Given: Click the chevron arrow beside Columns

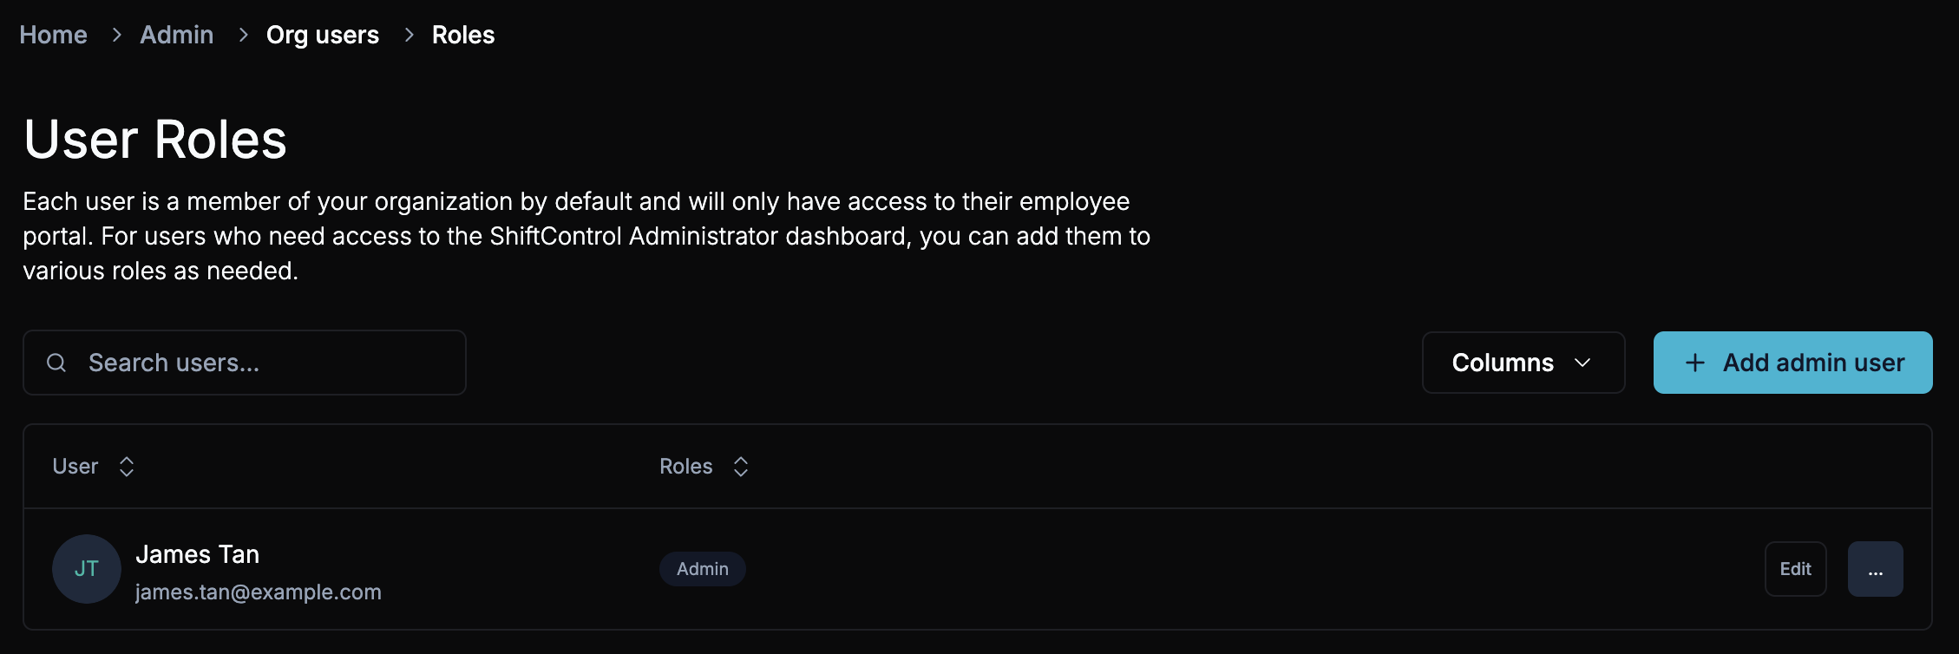Looking at the screenshot, I should point(1582,363).
